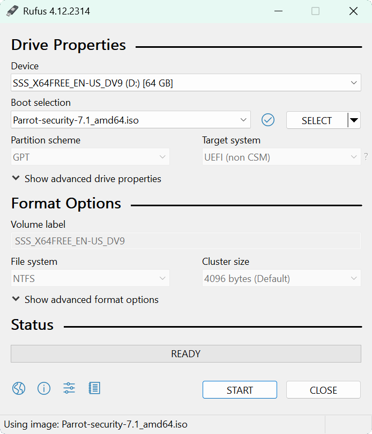Expand Show advanced format options
The width and height of the screenshot is (372, 434).
85,300
